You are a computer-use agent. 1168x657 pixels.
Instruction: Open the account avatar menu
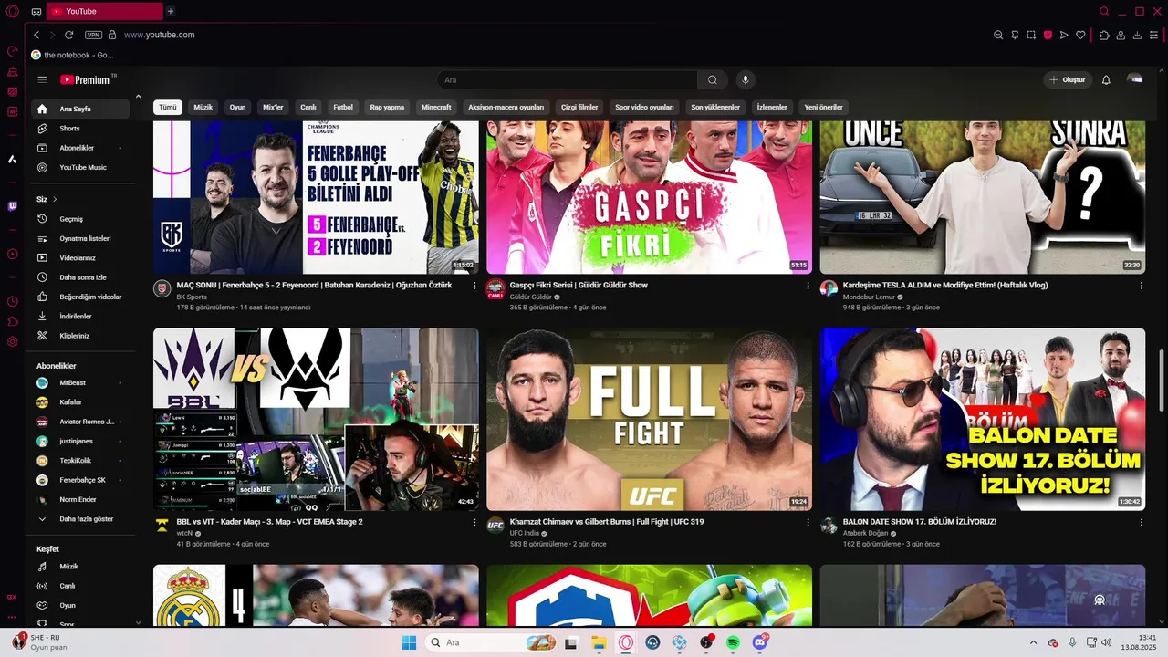[x=1135, y=79]
